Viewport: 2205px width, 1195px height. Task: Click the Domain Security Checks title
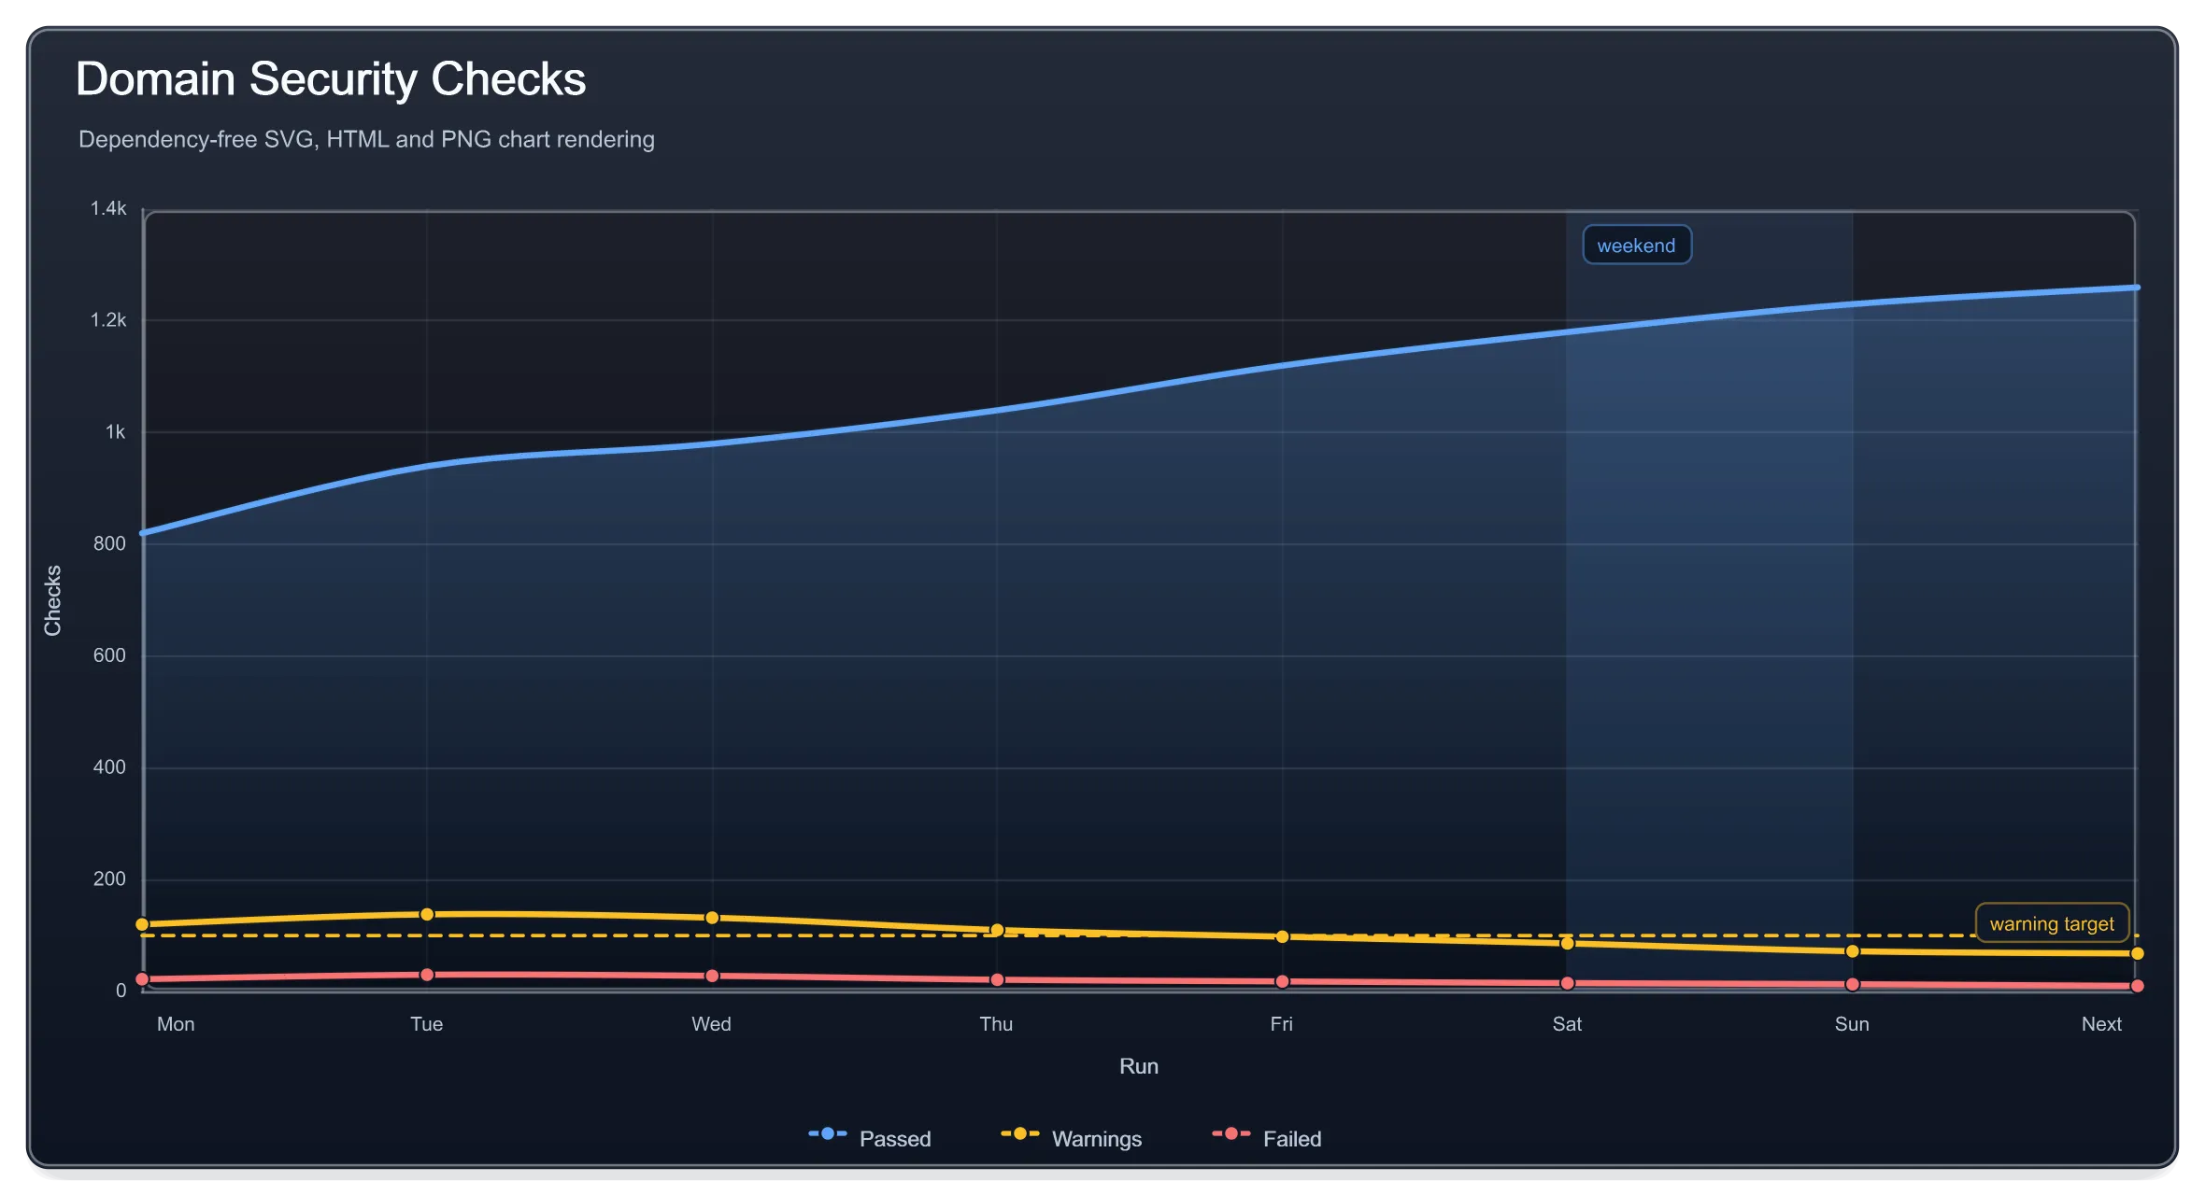(x=331, y=79)
